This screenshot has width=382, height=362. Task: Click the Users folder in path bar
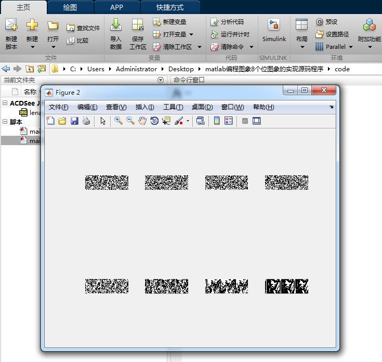pos(96,69)
